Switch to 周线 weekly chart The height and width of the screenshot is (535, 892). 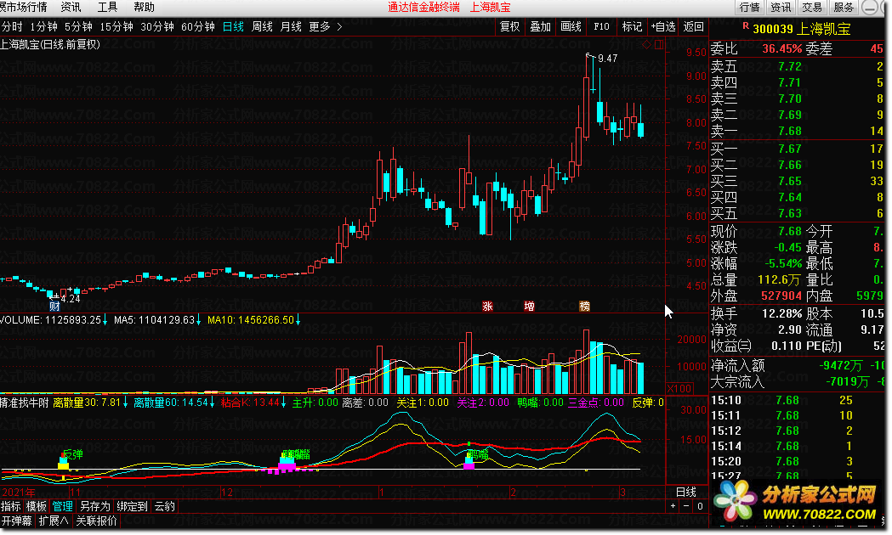[262, 26]
